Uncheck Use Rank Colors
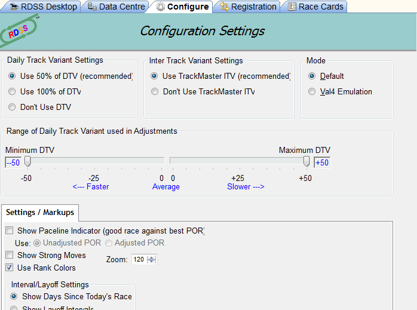The width and height of the screenshot is (417, 310). 10,268
